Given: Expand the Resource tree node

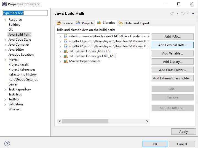Looking at the screenshot, I should (x=5, y=20).
